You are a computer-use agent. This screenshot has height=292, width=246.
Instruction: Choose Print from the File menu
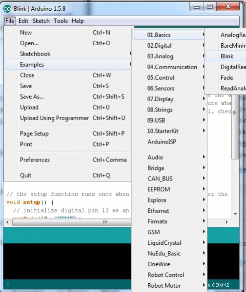(x=68, y=144)
